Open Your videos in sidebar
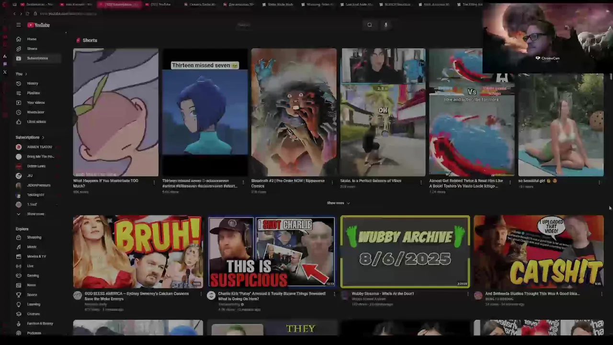Image resolution: width=613 pixels, height=345 pixels. point(35,103)
